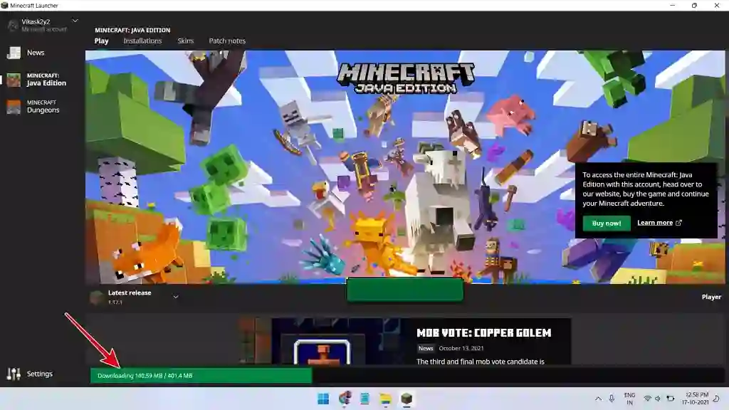Open File Explorer from the taskbar
The width and height of the screenshot is (729, 410).
coord(385,399)
